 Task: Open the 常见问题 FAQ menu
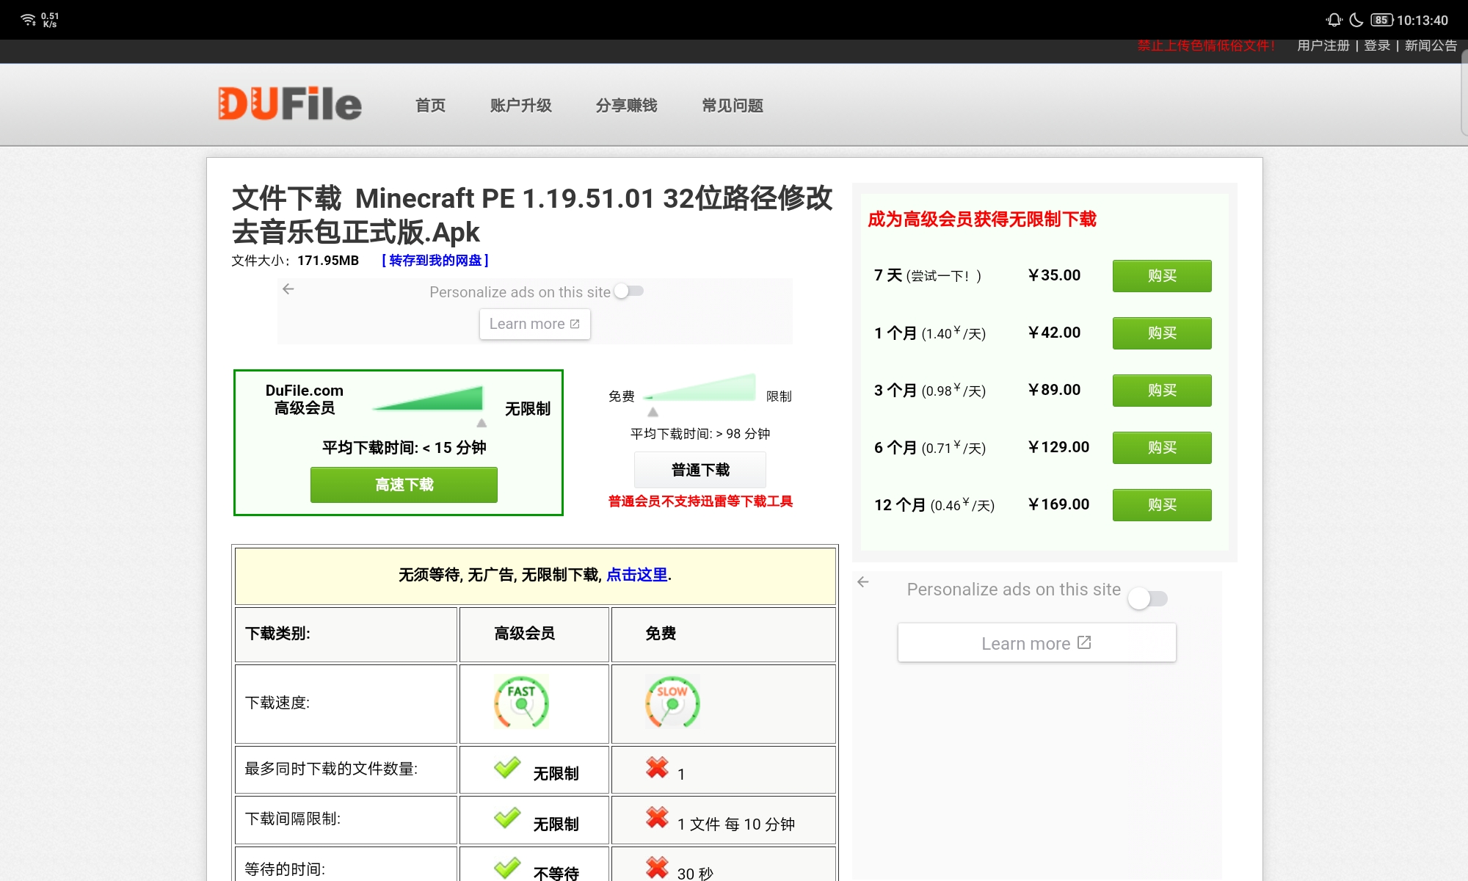pos(733,106)
